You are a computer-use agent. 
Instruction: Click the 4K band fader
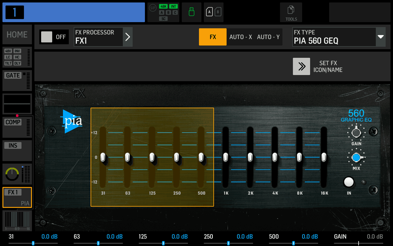[x=275, y=157]
